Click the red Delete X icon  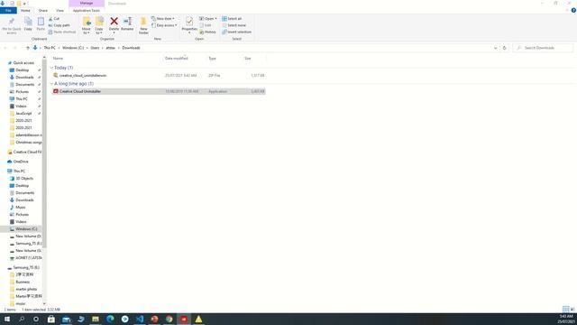click(x=114, y=22)
